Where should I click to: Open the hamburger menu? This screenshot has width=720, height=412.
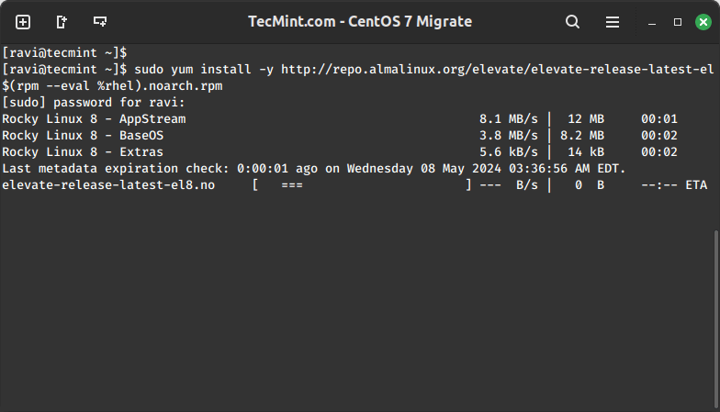coord(612,22)
